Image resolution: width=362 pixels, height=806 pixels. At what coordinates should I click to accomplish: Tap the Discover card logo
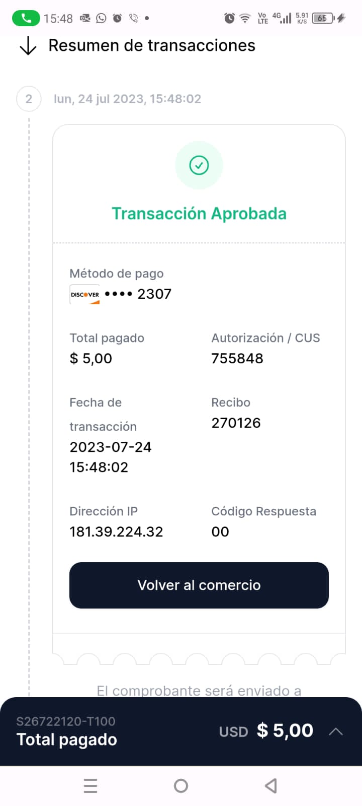pos(85,295)
